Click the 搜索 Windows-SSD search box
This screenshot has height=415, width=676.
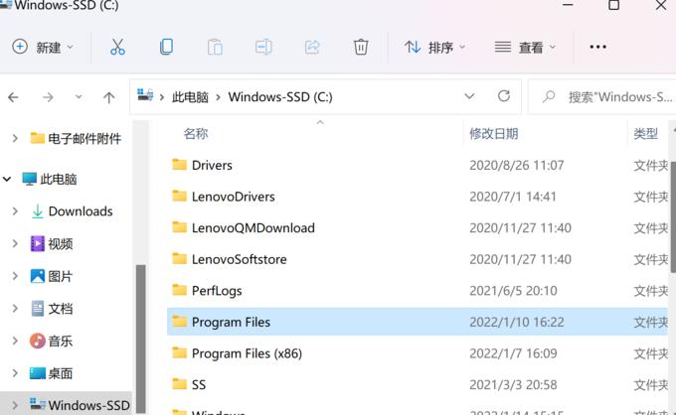[x=602, y=97]
